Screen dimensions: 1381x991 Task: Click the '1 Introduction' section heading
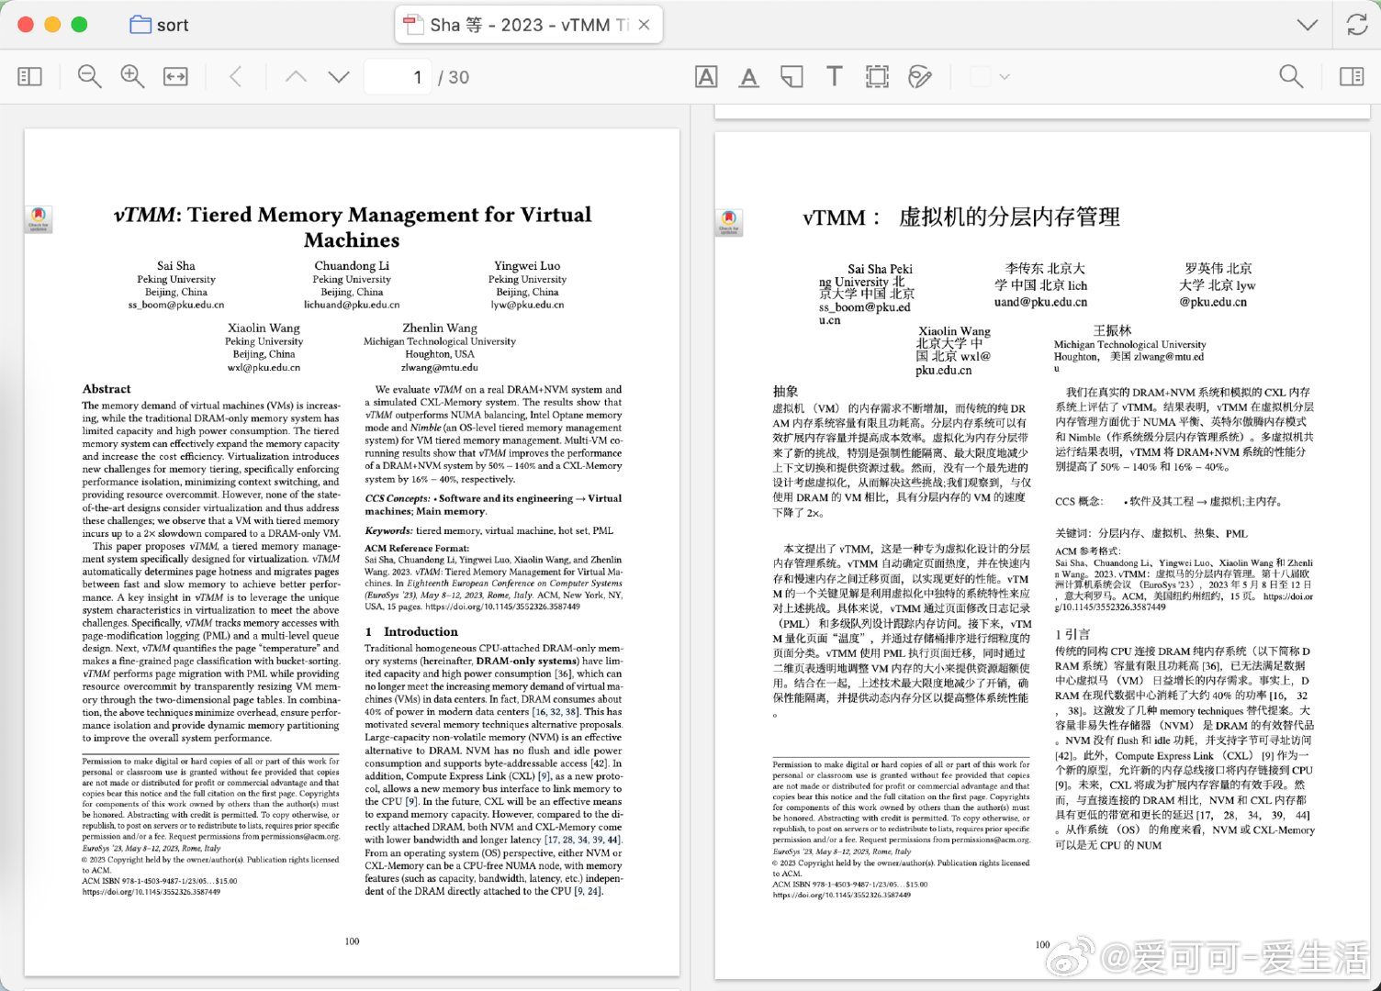coord(411,632)
